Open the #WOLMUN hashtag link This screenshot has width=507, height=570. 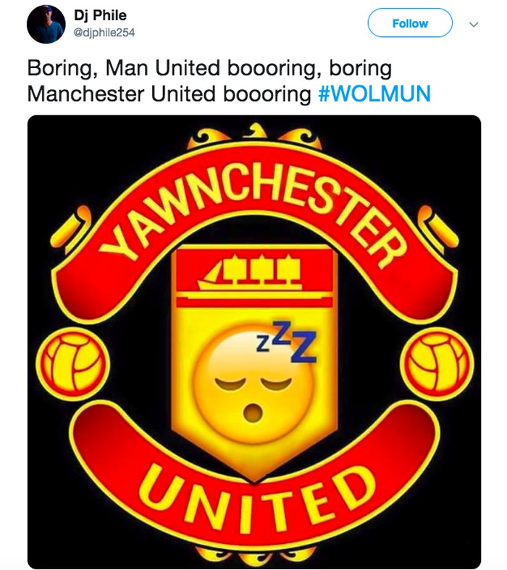[x=374, y=94]
